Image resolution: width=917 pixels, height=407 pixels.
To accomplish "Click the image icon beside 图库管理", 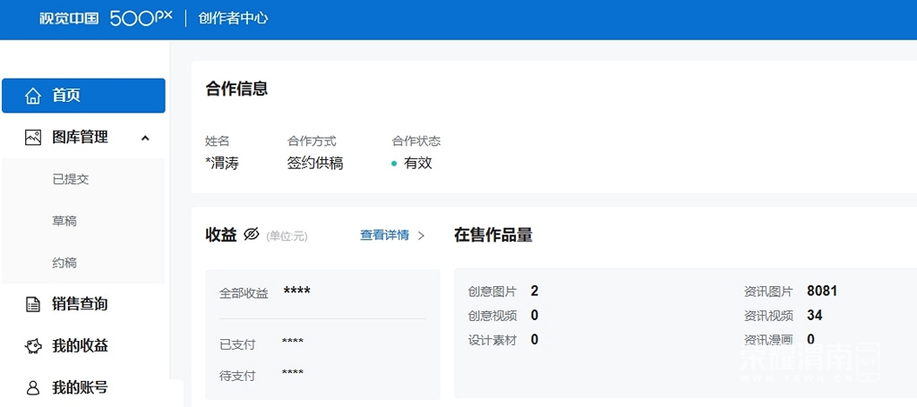I will tap(33, 138).
